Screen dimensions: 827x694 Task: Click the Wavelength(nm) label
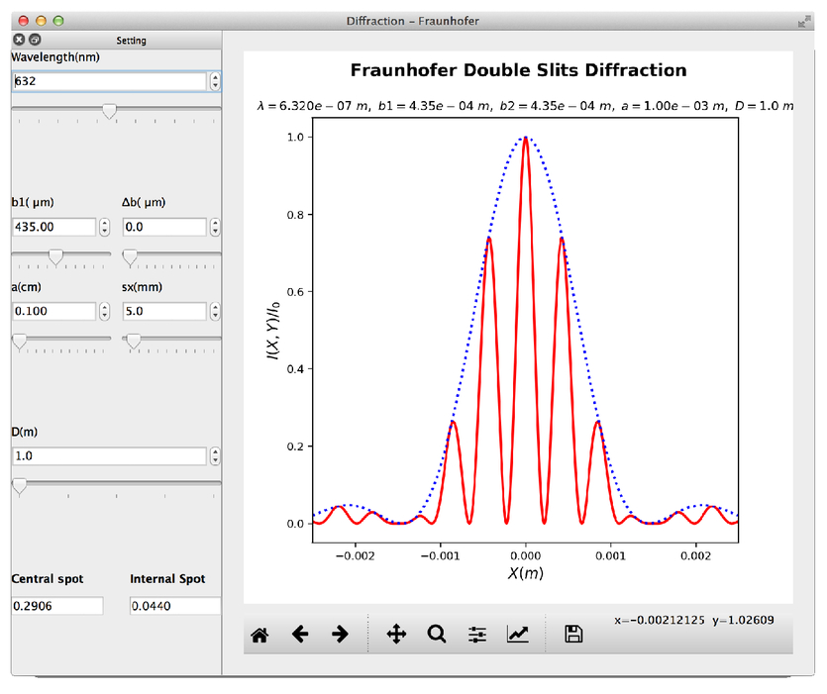click(x=55, y=57)
